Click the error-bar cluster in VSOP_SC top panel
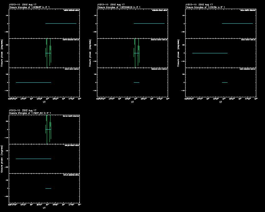 (48, 129)
